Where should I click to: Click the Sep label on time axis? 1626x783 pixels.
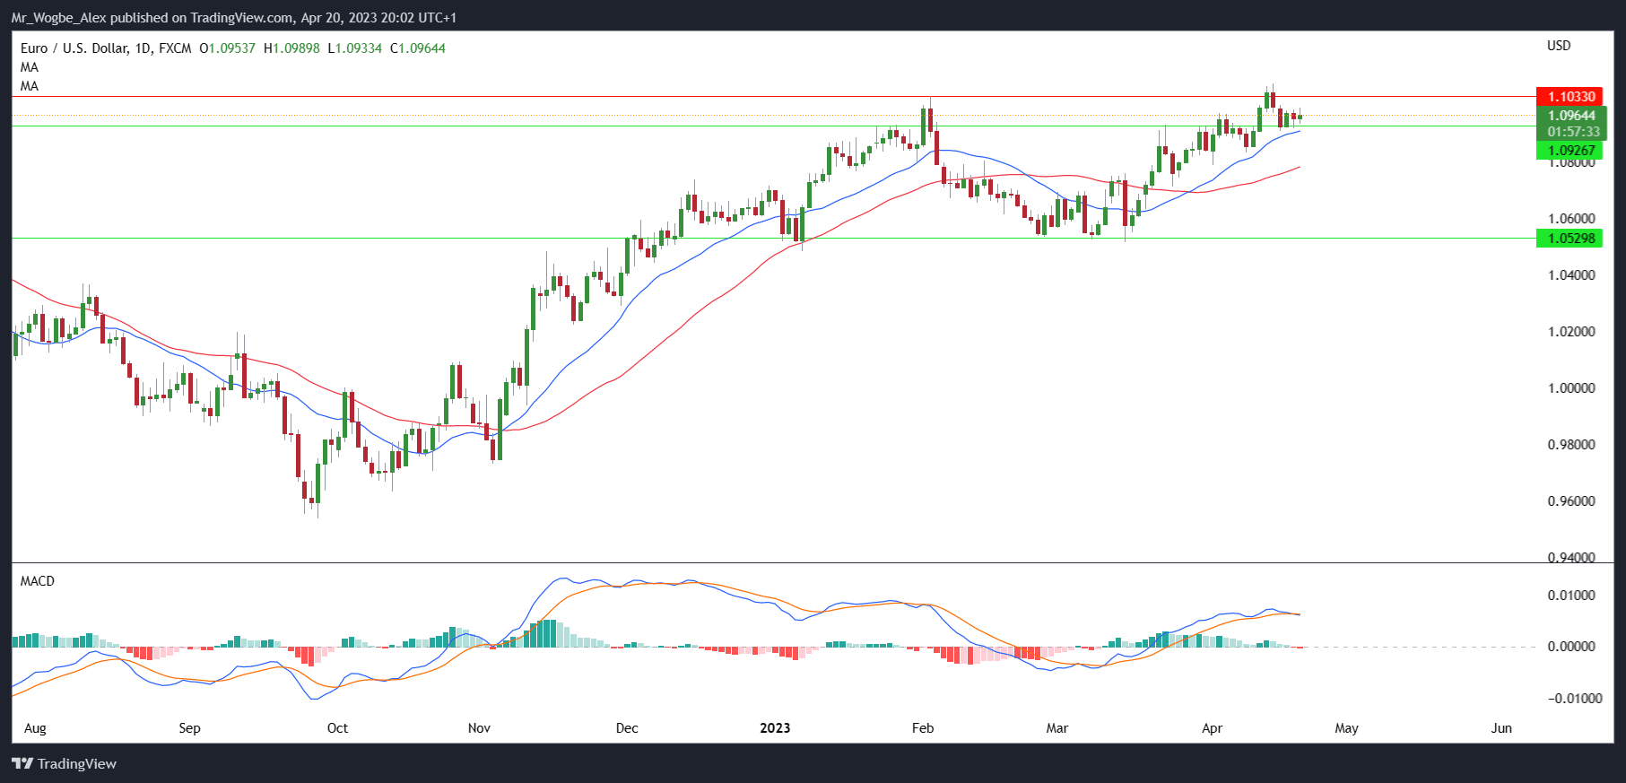coord(189,728)
